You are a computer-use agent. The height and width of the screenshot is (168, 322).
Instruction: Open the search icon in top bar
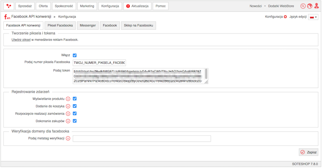coord(303,6)
